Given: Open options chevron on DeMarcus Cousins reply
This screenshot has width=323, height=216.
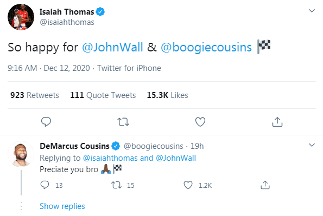Looking at the screenshot, I should pos(312,145).
